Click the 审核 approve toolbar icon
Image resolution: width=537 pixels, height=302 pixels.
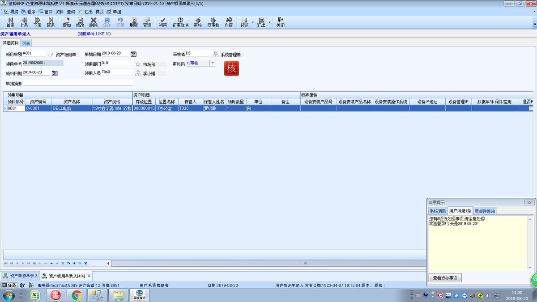[198, 22]
